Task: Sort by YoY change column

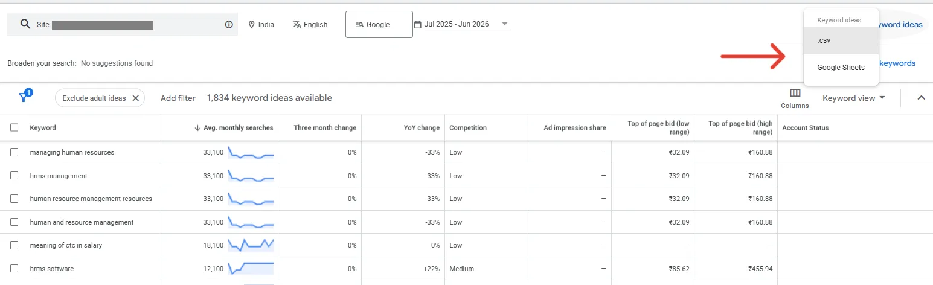Action: pyautogui.click(x=422, y=128)
